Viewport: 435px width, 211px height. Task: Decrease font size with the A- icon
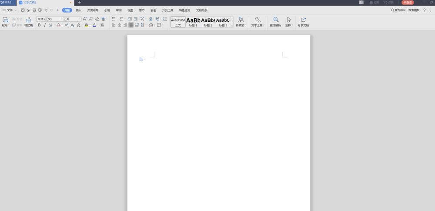point(91,19)
